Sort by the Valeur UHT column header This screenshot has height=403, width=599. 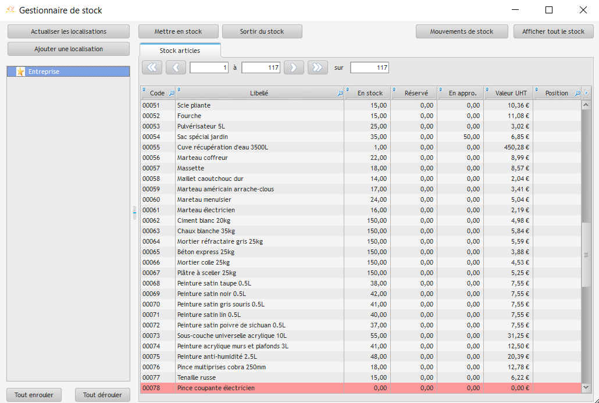(511, 93)
